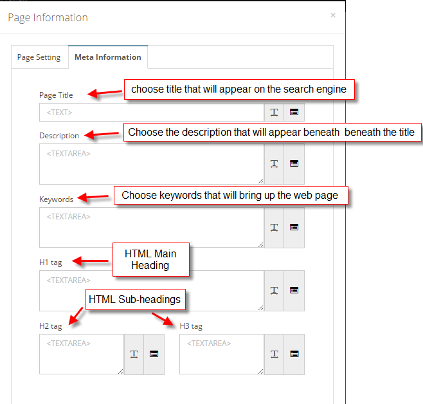The width and height of the screenshot is (423, 404).
Task: Click the text icon beside Keywords textarea
Action: pos(274,228)
